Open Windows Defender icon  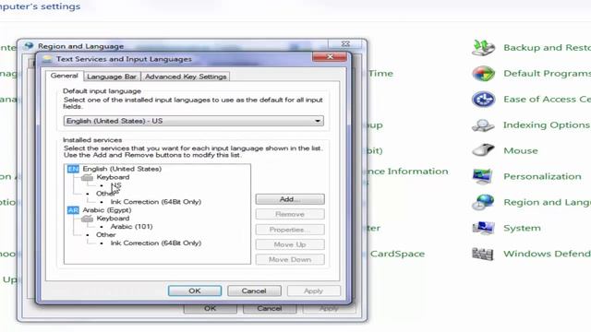pyautogui.click(x=483, y=254)
